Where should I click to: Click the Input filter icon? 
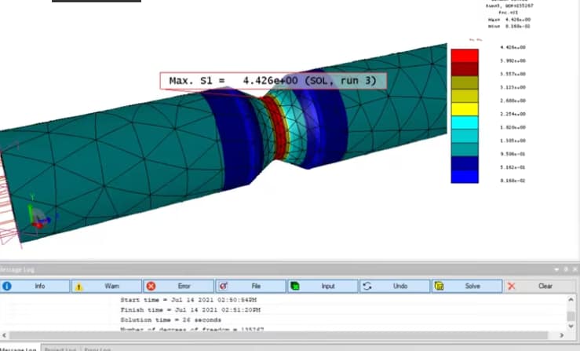[x=294, y=287]
